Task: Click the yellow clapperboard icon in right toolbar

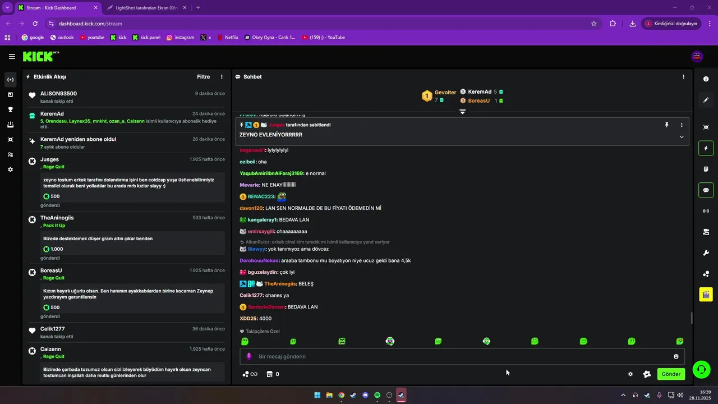Action: [x=706, y=294]
